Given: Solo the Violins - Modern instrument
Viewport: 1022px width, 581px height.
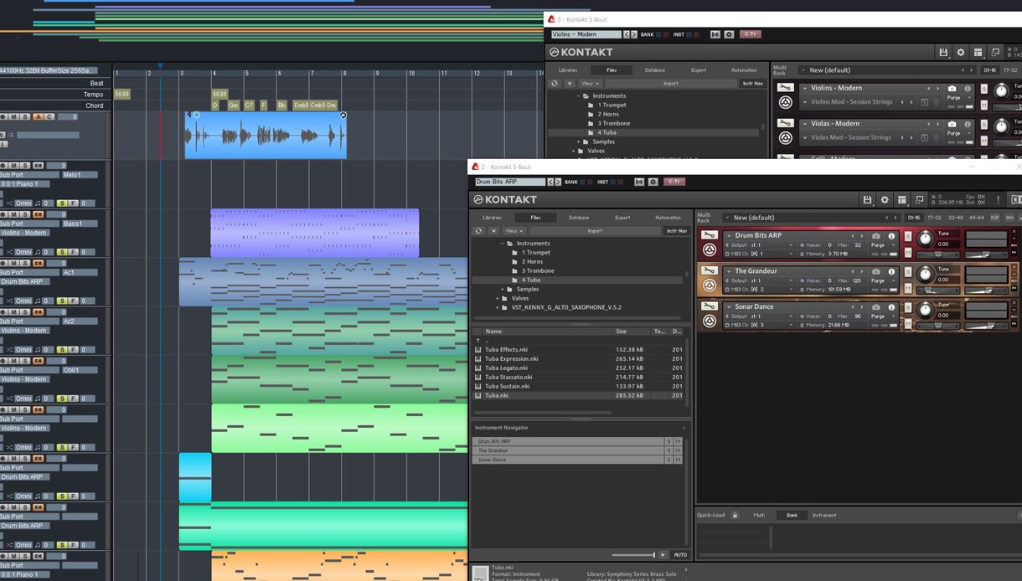Looking at the screenshot, I should point(983,88).
